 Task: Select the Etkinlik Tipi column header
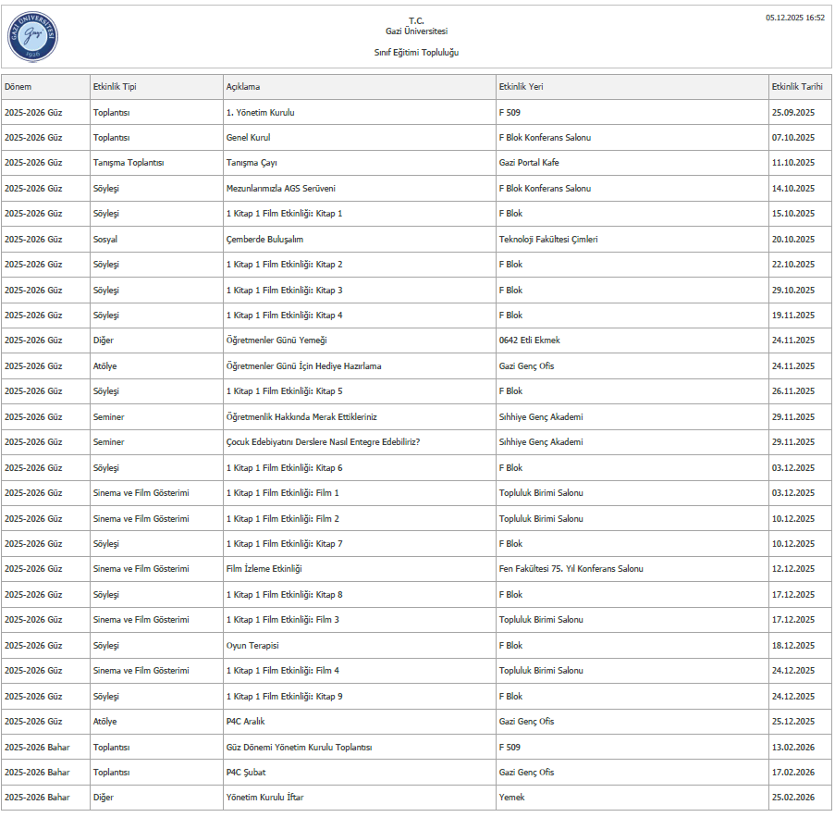[115, 87]
